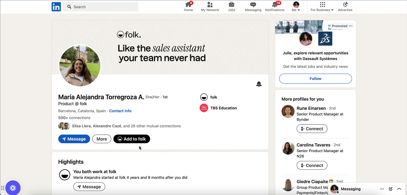Open the folk cover banner image
407x195 pixels.
pyautogui.click(x=160, y=47)
